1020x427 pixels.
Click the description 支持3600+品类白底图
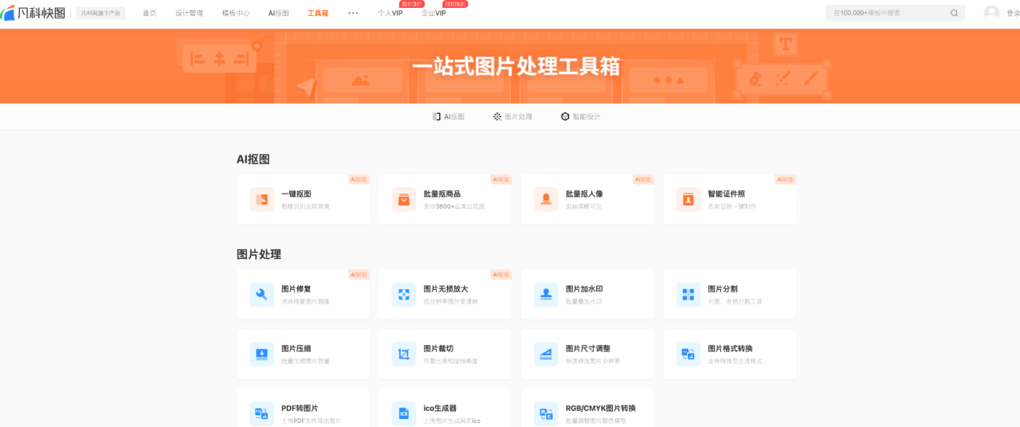point(454,206)
